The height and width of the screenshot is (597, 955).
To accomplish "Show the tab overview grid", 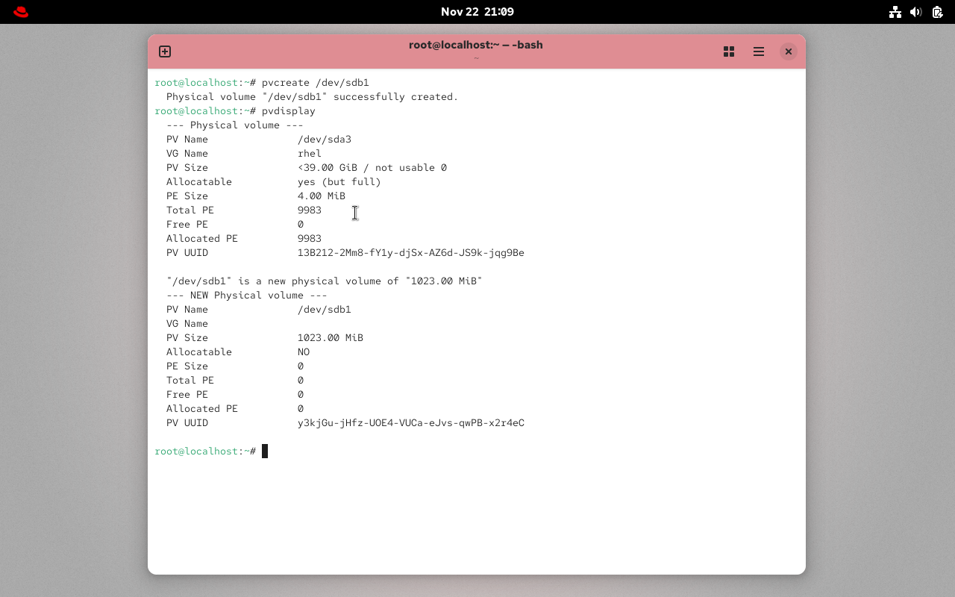I will tap(729, 51).
